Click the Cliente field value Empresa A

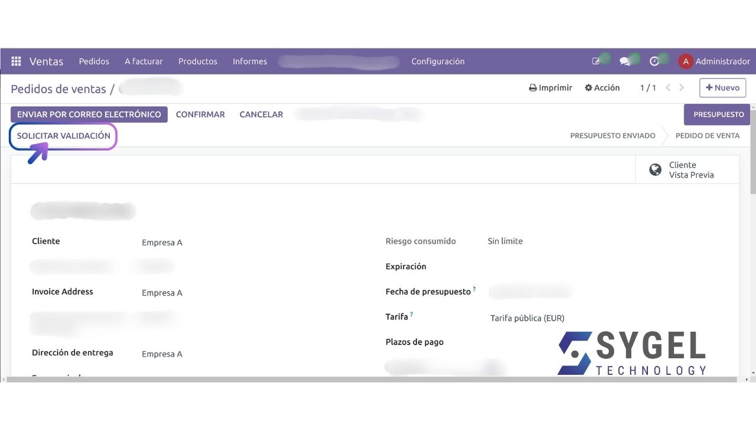(x=162, y=243)
